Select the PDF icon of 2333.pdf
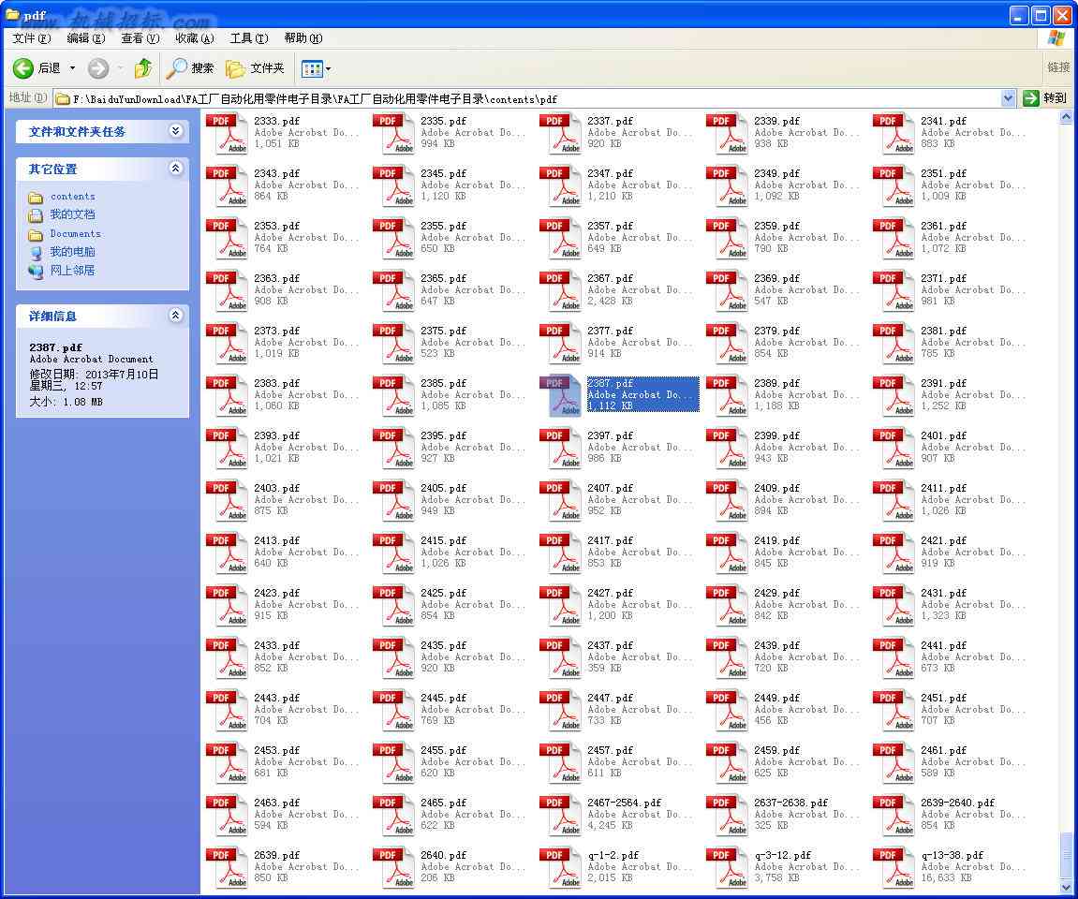 pos(227,133)
